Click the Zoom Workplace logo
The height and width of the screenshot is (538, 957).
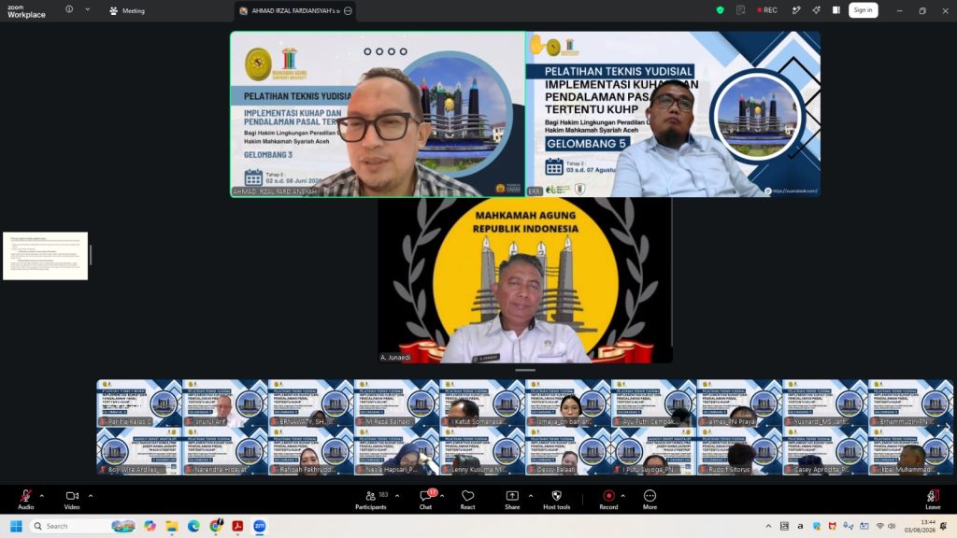pyautogui.click(x=26, y=11)
